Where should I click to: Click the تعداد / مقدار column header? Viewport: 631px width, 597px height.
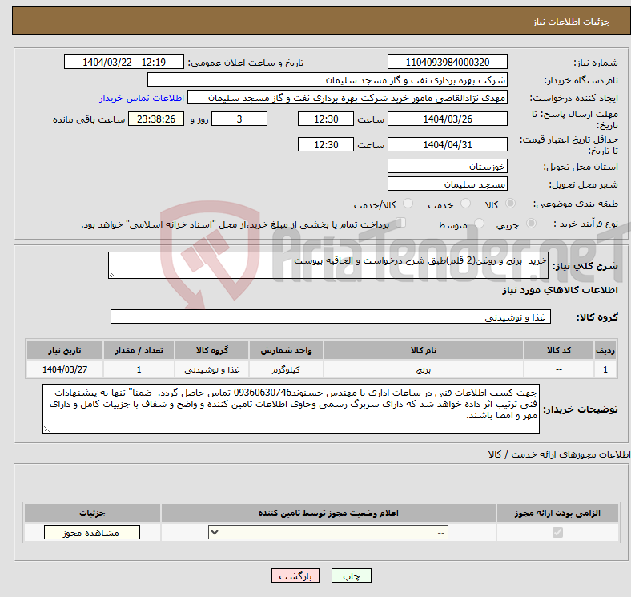pyautogui.click(x=139, y=350)
